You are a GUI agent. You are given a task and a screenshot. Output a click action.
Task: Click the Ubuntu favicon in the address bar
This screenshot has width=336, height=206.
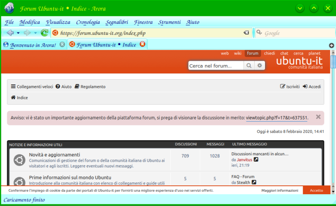coord(55,33)
